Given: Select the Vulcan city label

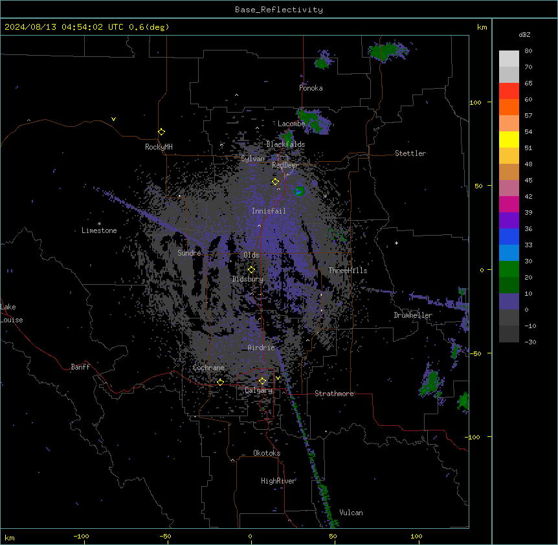Looking at the screenshot, I should coord(352,513).
